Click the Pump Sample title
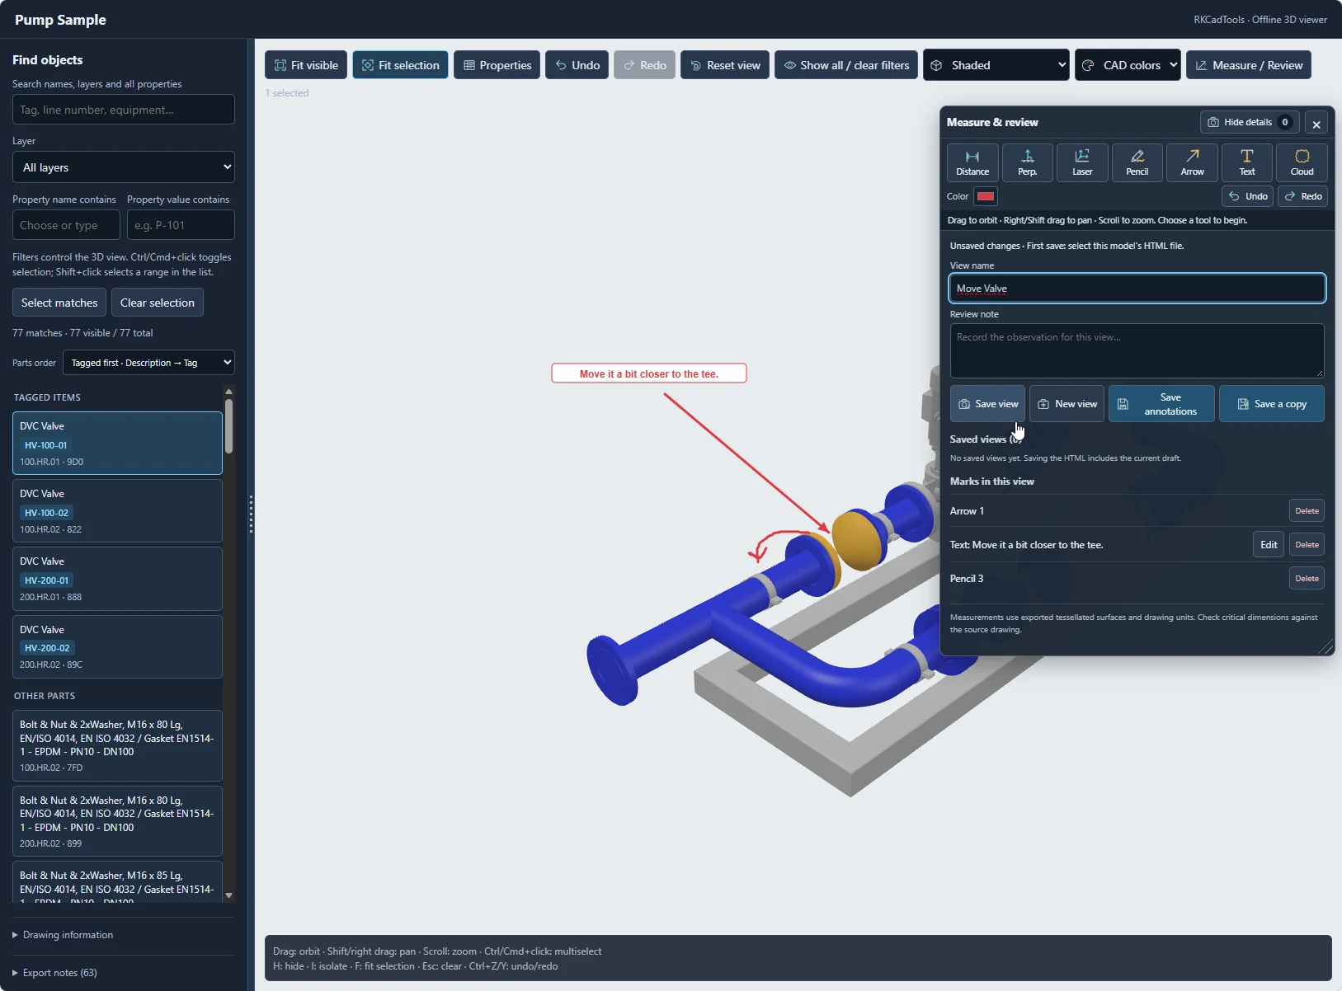Image resolution: width=1342 pixels, height=991 pixels. tap(60, 20)
